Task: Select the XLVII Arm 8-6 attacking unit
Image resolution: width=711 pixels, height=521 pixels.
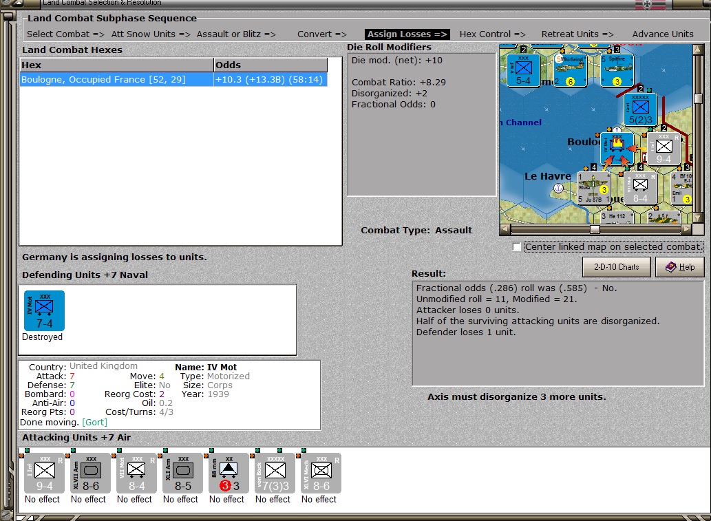Action: (90, 473)
